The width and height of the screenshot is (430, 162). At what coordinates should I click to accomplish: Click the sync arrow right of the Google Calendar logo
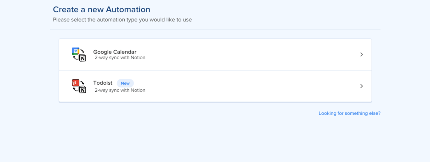pyautogui.click(x=82, y=51)
